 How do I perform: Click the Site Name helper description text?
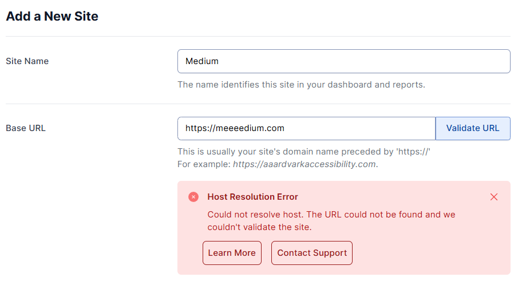point(301,85)
